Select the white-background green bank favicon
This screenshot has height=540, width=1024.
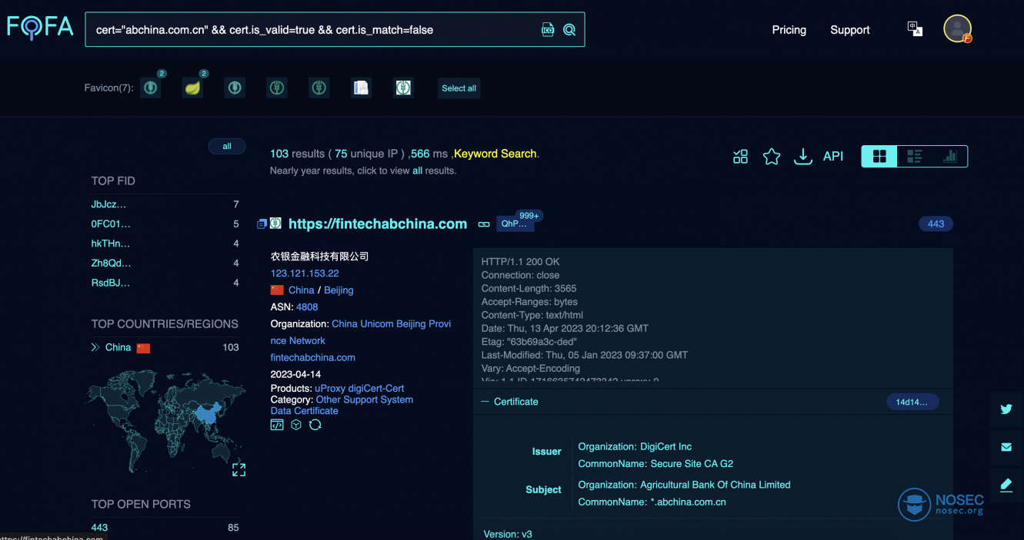pyautogui.click(x=403, y=88)
